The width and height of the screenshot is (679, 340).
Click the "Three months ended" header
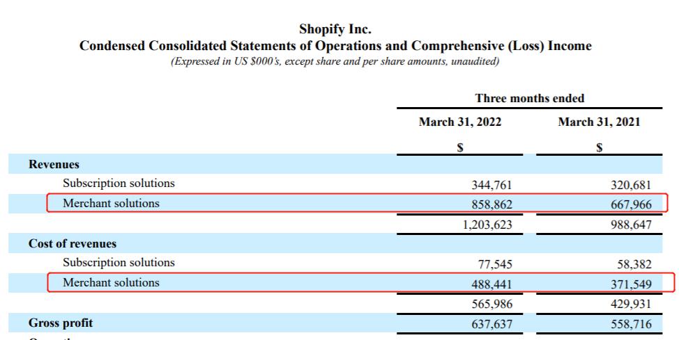click(529, 98)
